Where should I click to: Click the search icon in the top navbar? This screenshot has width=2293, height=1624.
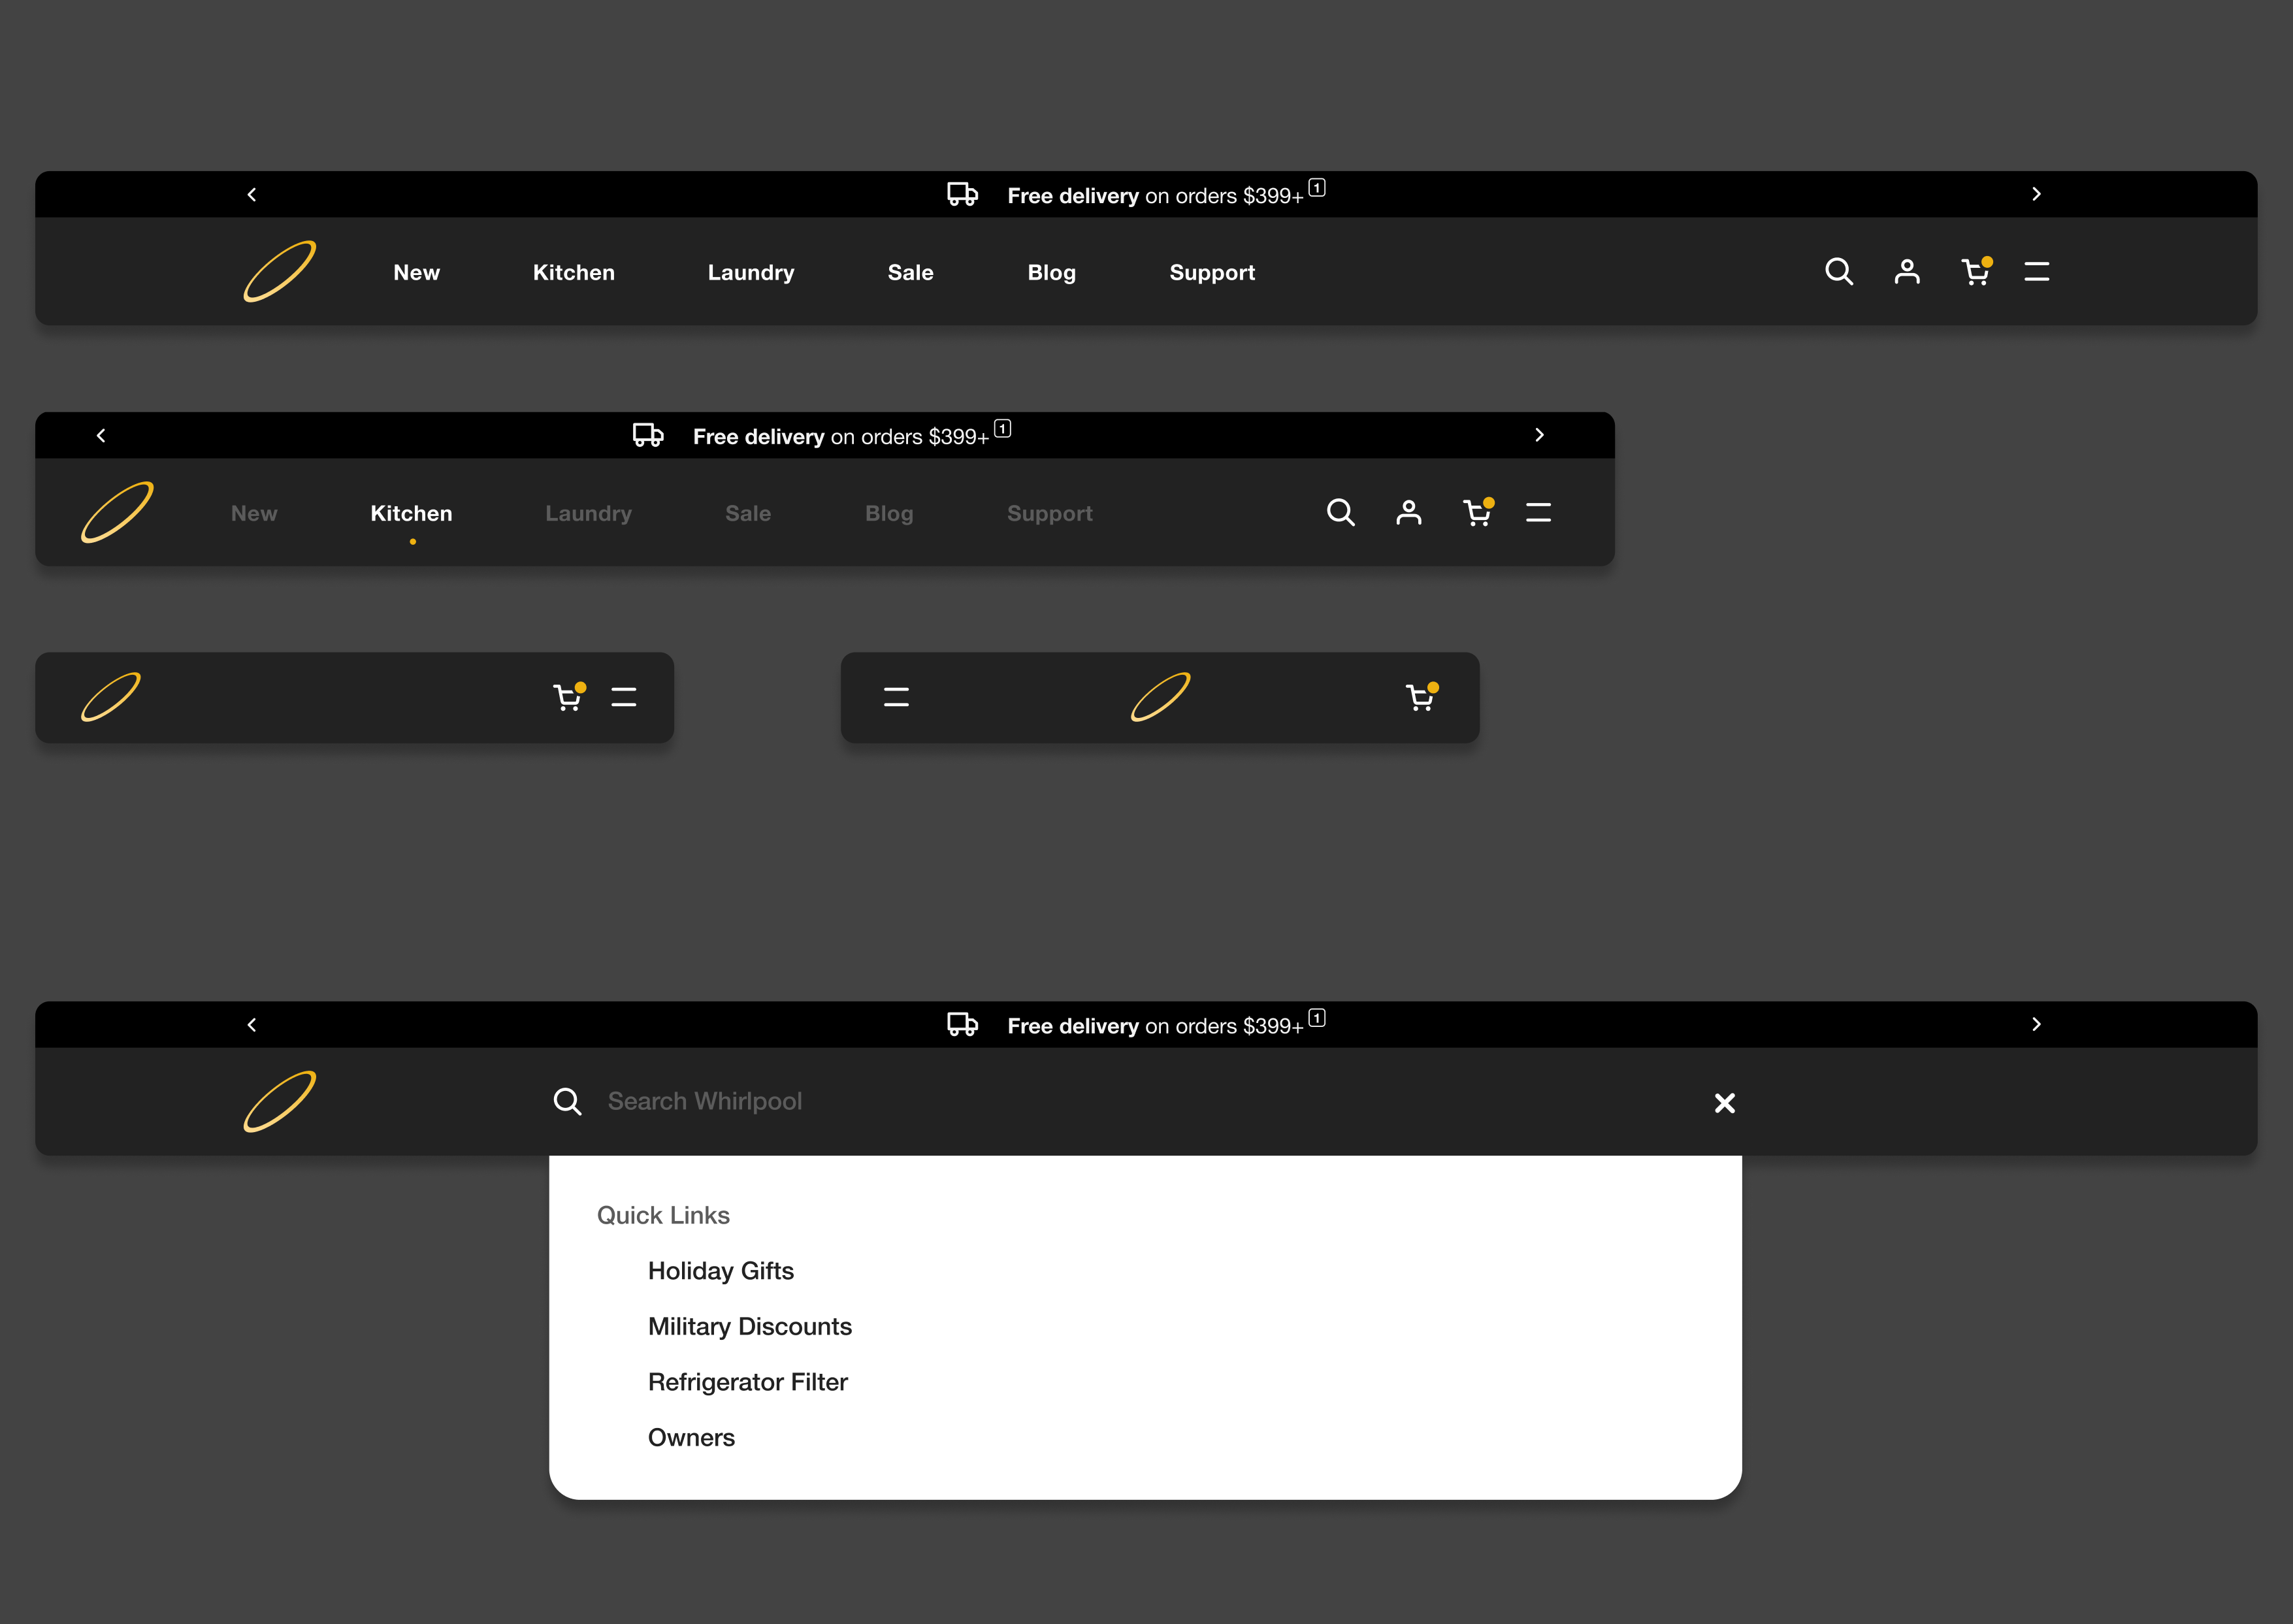pos(1838,272)
